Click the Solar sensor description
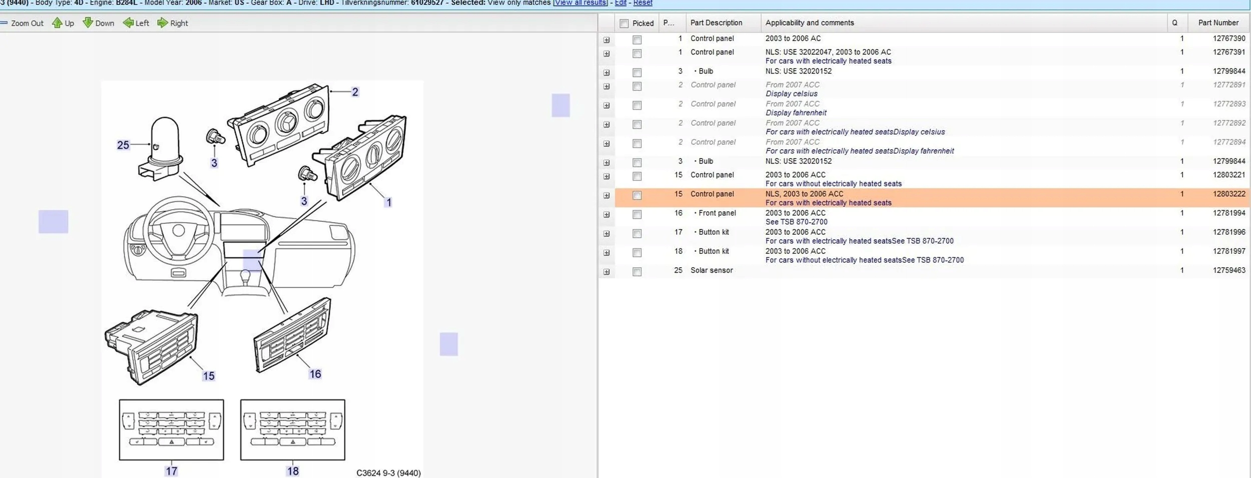1251x478 pixels. [x=712, y=271]
